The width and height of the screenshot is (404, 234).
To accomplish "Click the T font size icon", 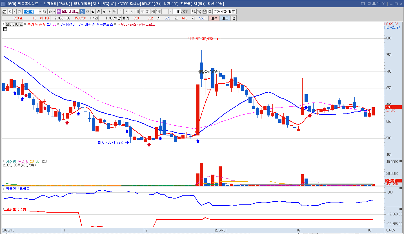I will point(379,4).
